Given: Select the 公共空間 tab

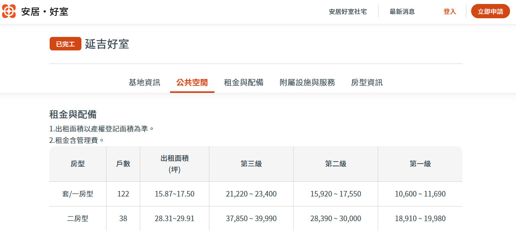Looking at the screenshot, I should pyautogui.click(x=192, y=83).
